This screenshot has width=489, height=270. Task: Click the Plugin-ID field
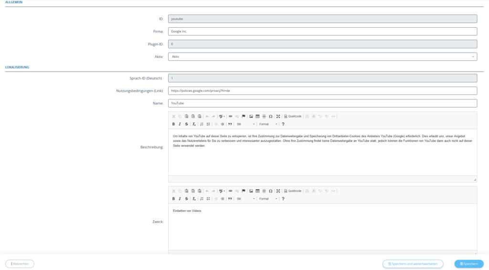(x=322, y=44)
